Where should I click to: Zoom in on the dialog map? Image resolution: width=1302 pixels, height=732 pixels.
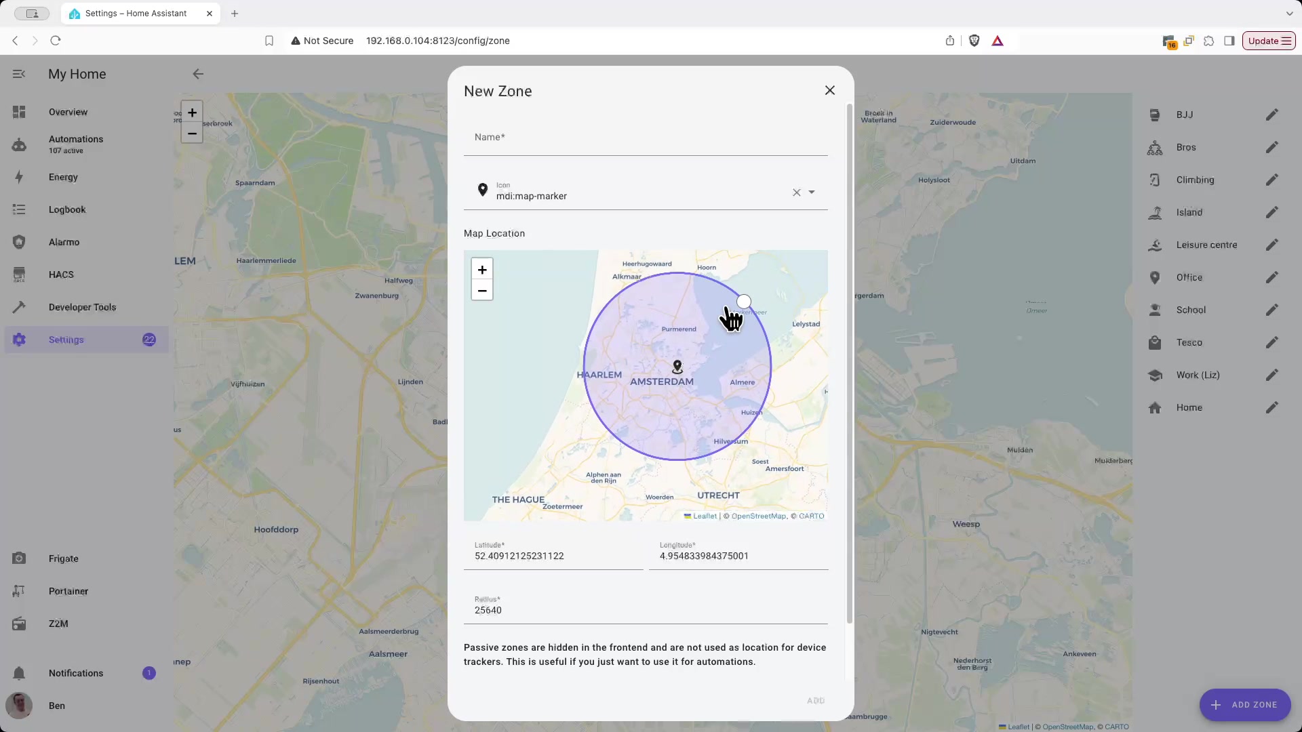[482, 270]
